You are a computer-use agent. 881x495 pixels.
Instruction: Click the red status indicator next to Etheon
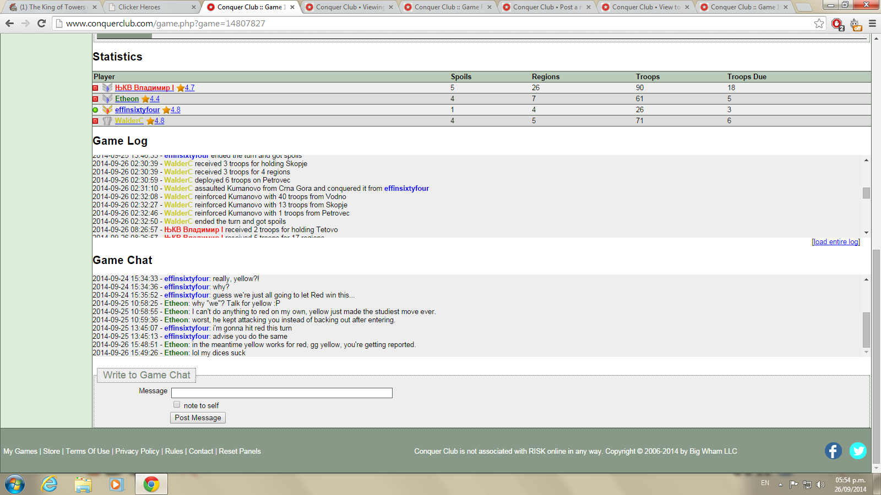click(95, 99)
